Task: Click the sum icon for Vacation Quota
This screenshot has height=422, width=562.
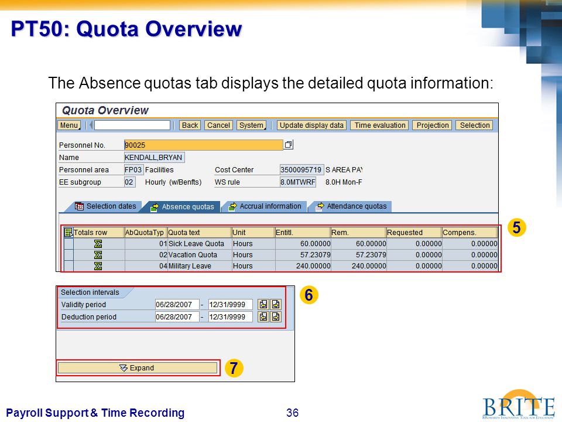Action: tap(98, 255)
